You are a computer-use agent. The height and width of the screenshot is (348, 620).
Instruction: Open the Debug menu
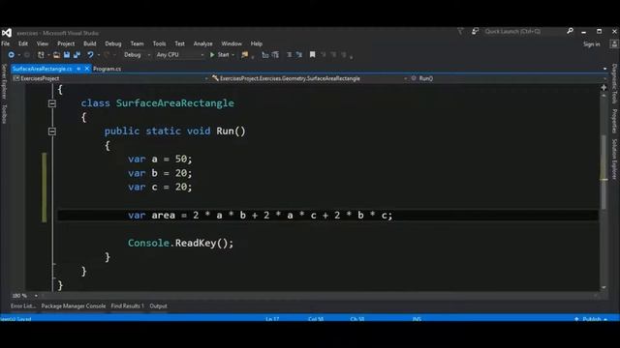(113, 43)
